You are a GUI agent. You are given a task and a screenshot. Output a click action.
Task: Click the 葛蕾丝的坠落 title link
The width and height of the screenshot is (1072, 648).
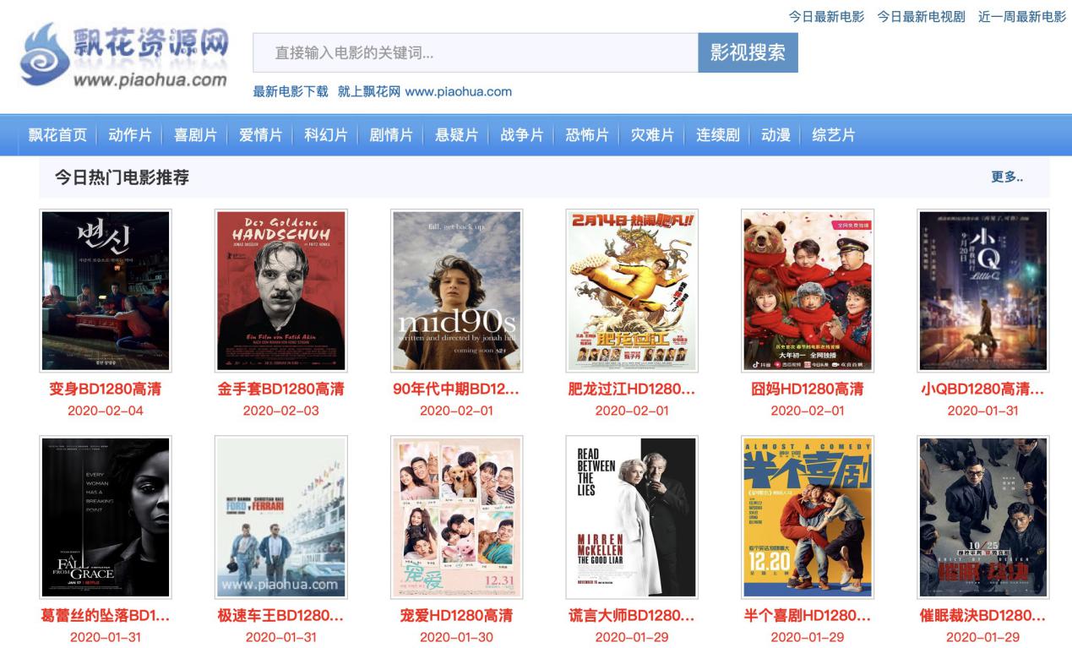(106, 616)
